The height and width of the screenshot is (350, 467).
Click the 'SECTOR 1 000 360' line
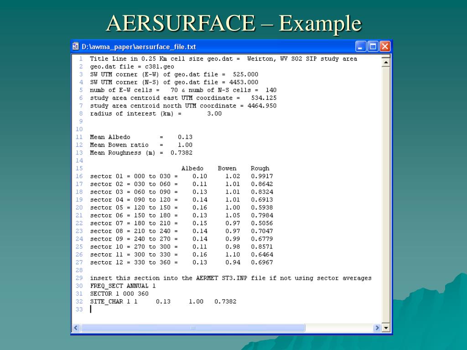(x=119, y=294)
